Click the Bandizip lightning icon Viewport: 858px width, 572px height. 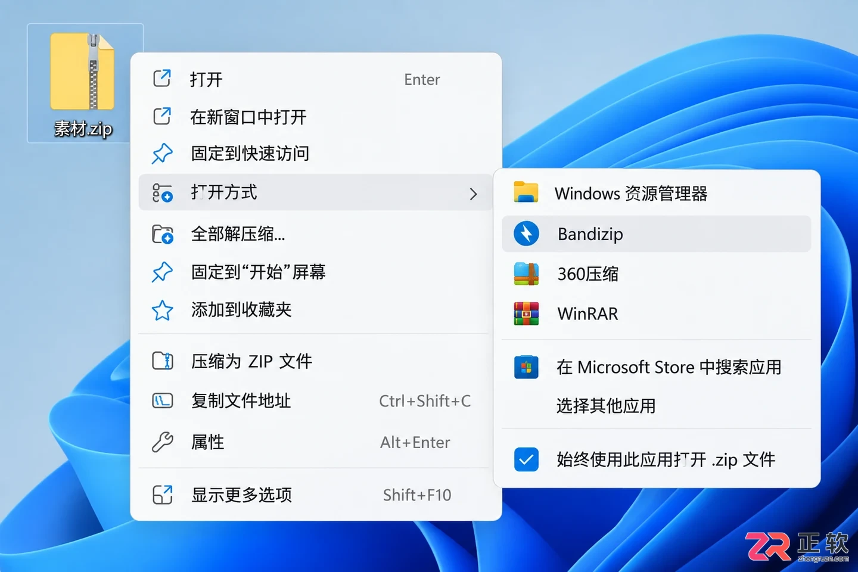(526, 234)
